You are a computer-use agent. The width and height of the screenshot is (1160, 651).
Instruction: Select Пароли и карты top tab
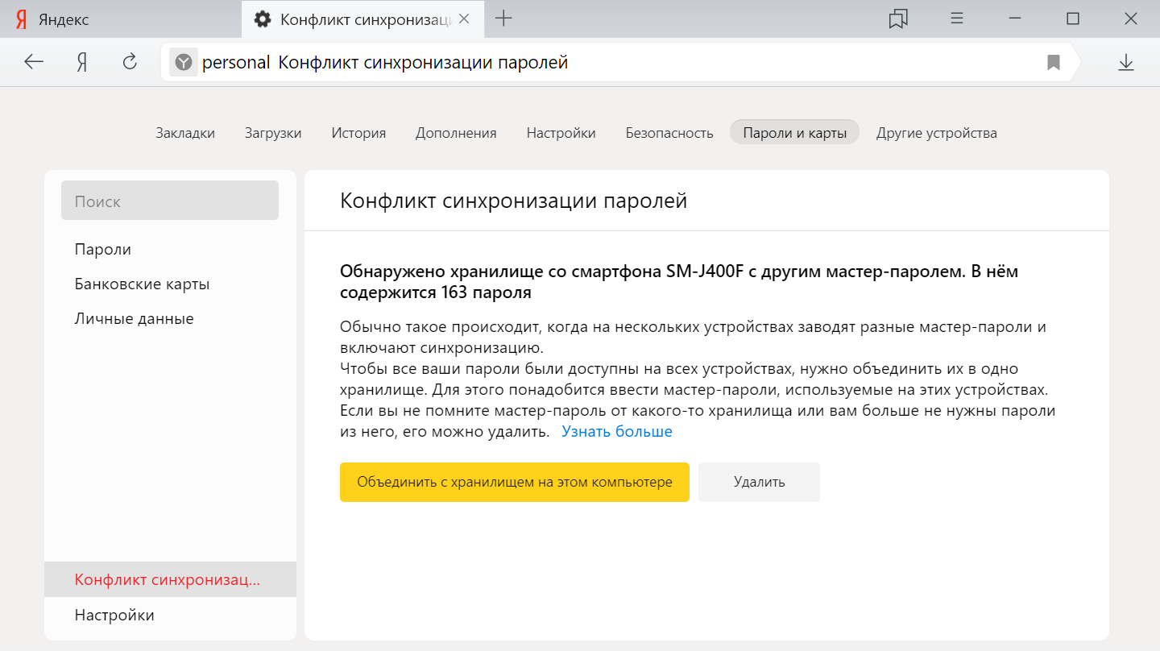794,133
